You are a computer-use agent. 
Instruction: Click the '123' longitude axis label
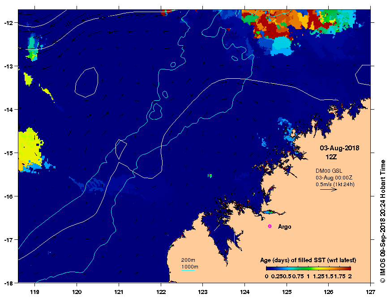pyautogui.click(x=203, y=292)
